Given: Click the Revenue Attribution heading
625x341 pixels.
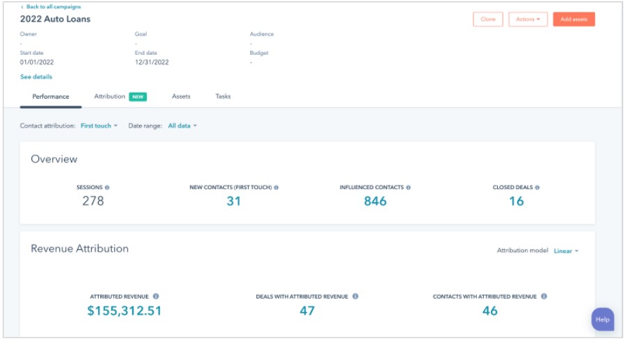Looking at the screenshot, I should (x=80, y=249).
